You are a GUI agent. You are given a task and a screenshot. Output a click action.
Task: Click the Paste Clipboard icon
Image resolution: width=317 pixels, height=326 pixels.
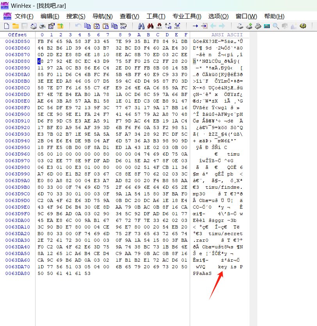(x=106, y=26)
